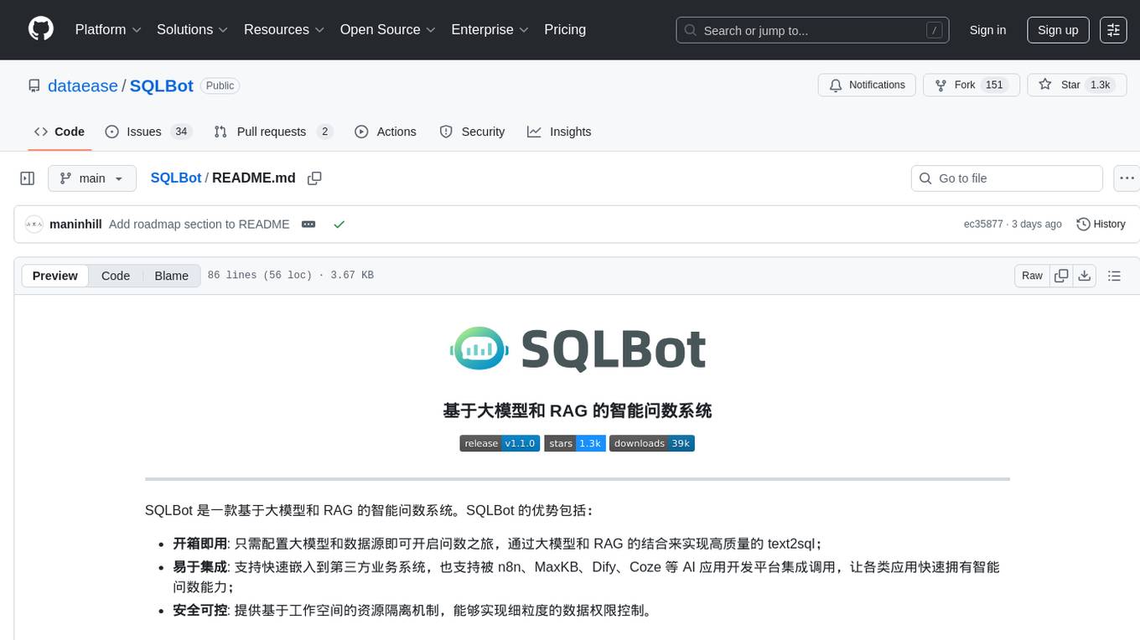
Task: Click the downloads 39k badge
Action: 652,443
